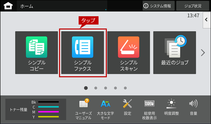This screenshot has height=124, width=211.
Task: Select the fifth page indicator dot
Action: 125,88
